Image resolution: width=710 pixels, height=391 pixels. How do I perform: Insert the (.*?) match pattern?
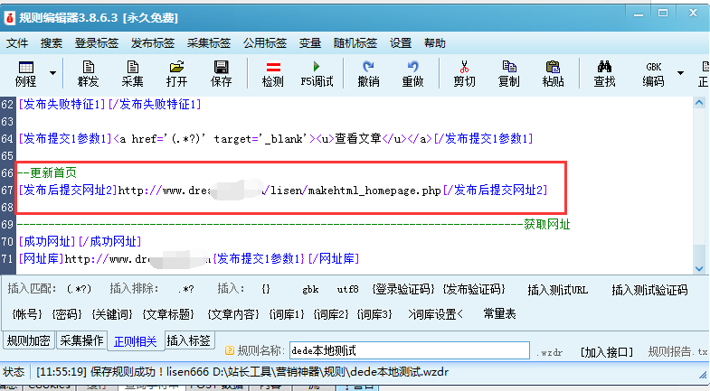click(x=79, y=289)
